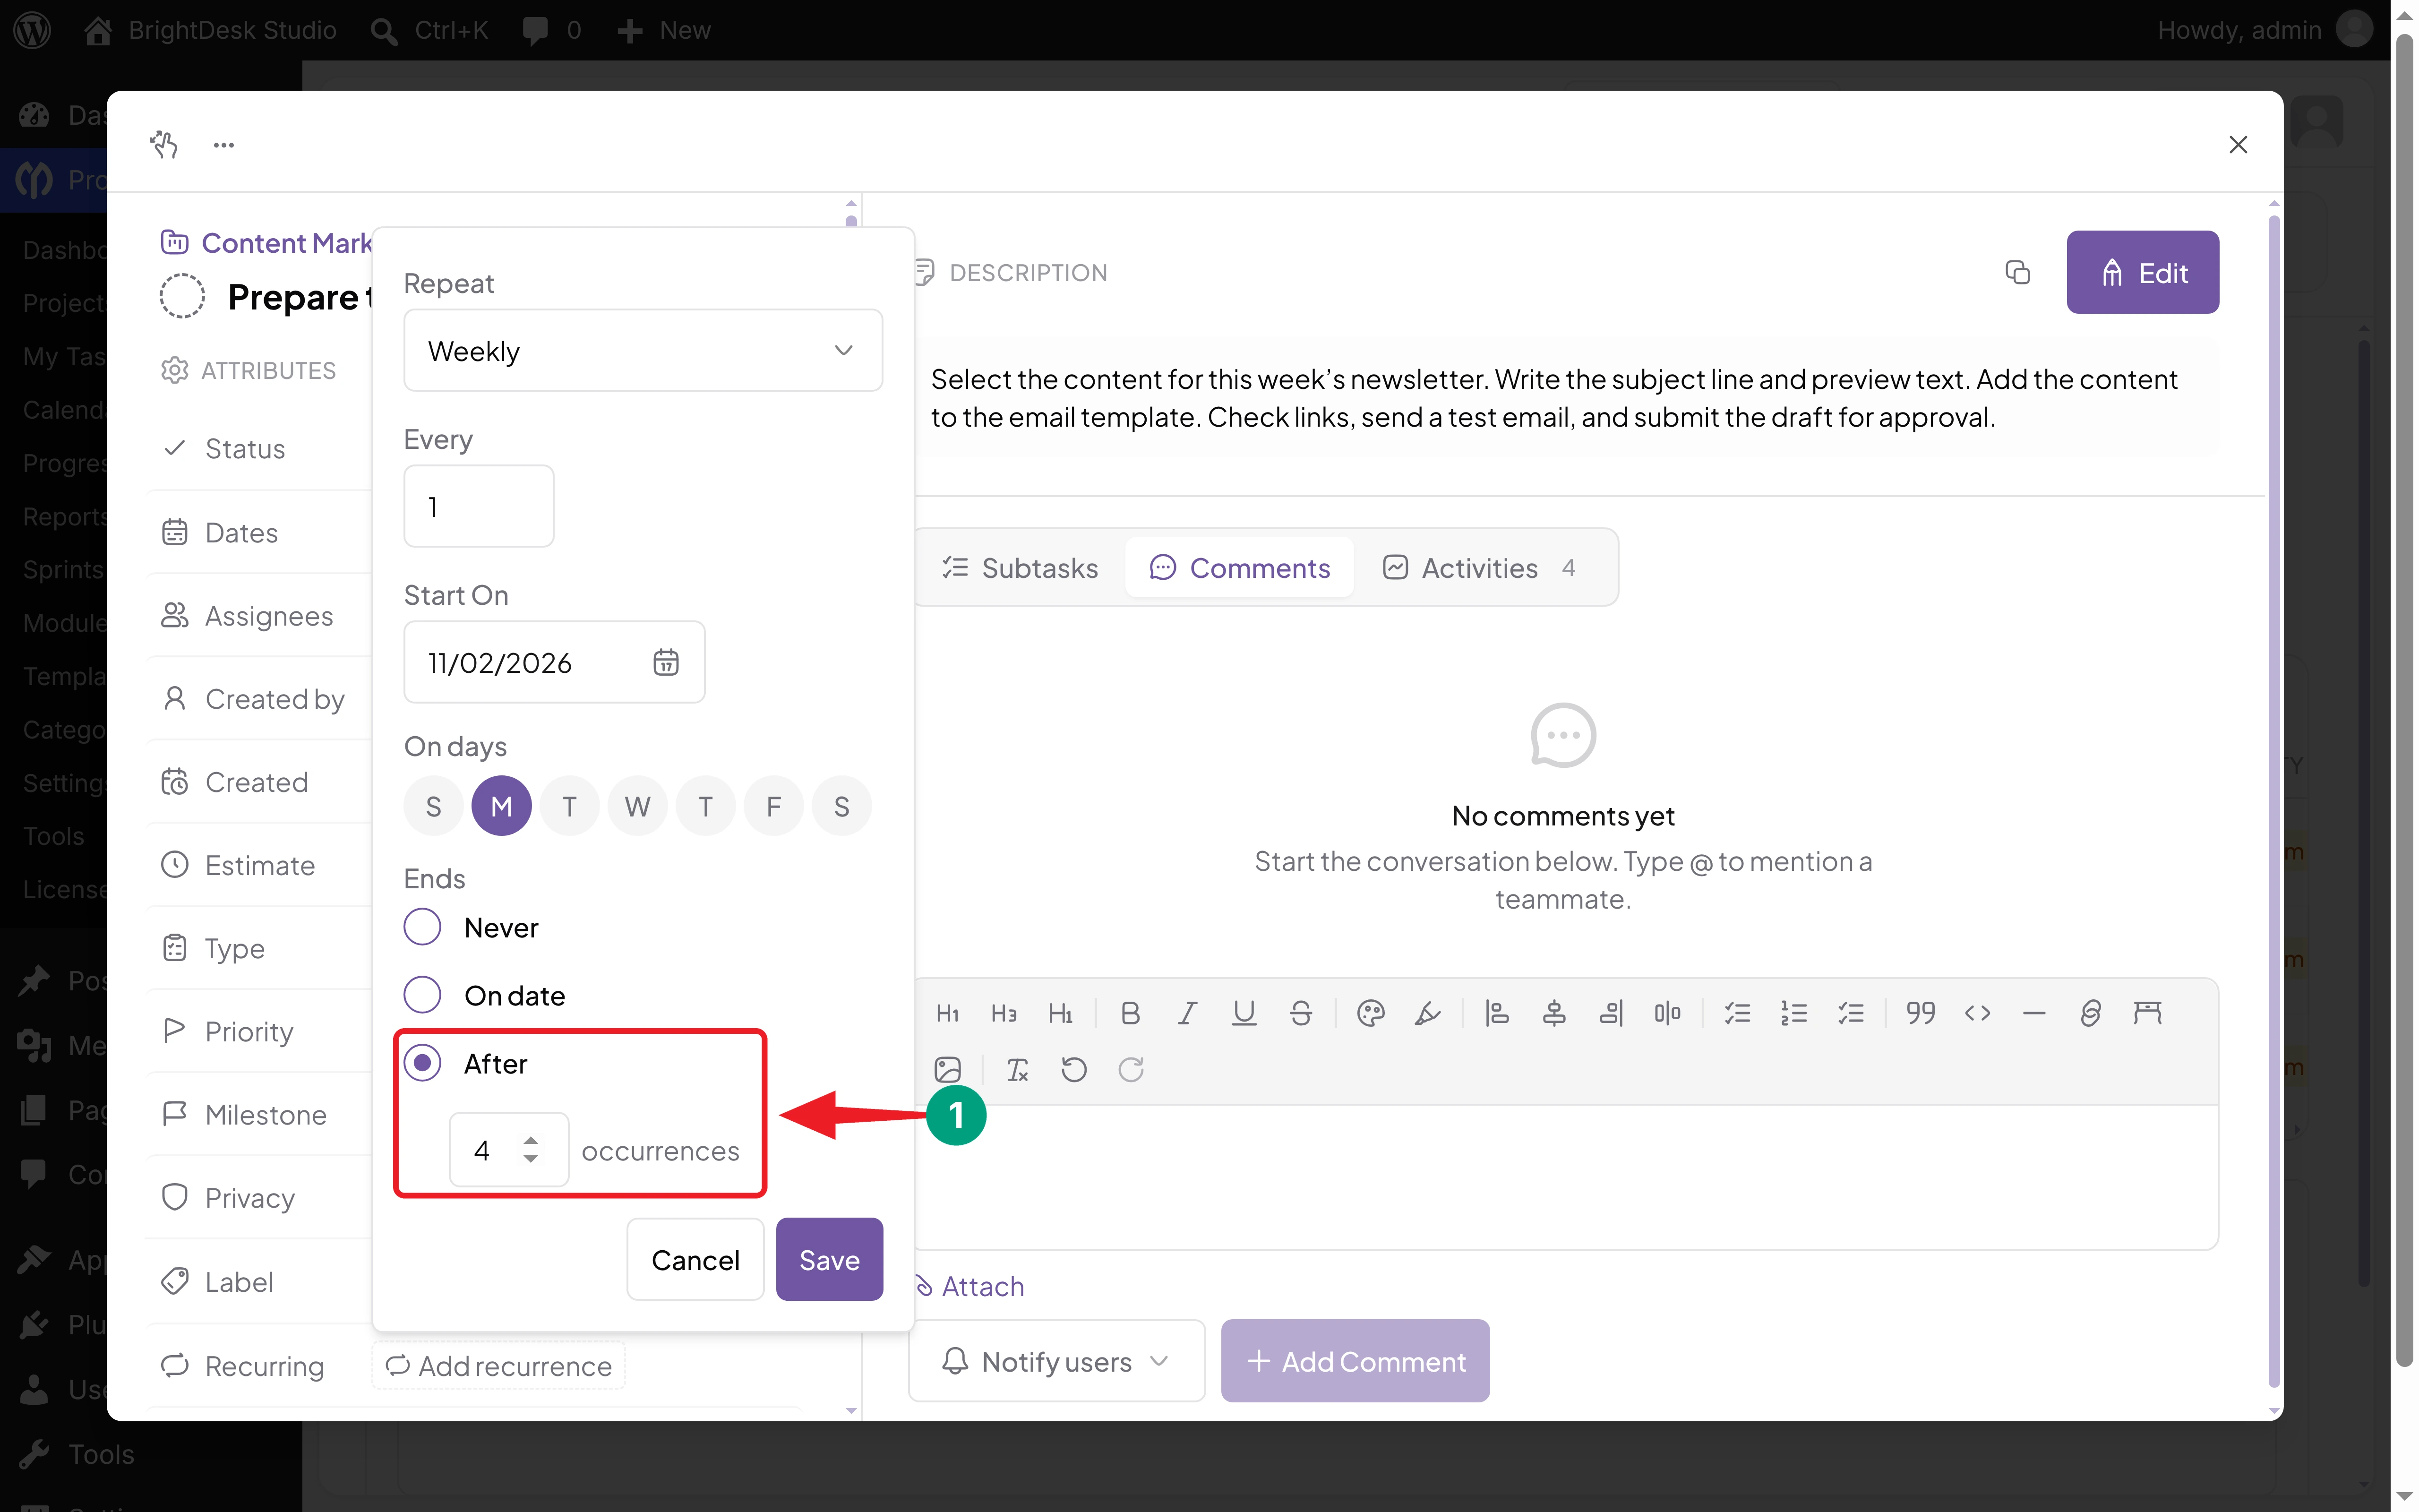Select the Never end option
2419x1512 pixels.
click(x=422, y=927)
